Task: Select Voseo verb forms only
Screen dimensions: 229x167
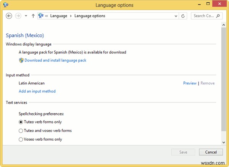Action: click(40, 139)
